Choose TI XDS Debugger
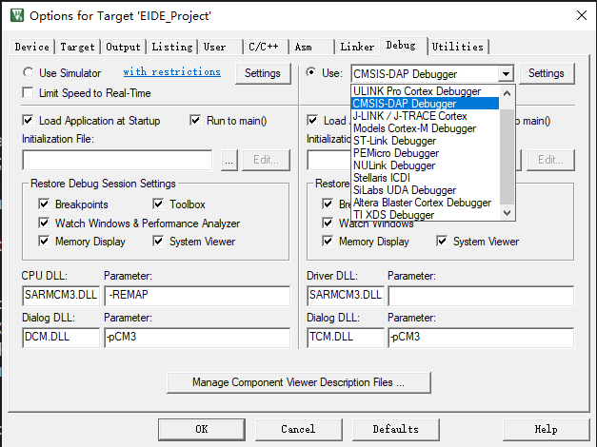The image size is (597, 447). pyautogui.click(x=425, y=215)
